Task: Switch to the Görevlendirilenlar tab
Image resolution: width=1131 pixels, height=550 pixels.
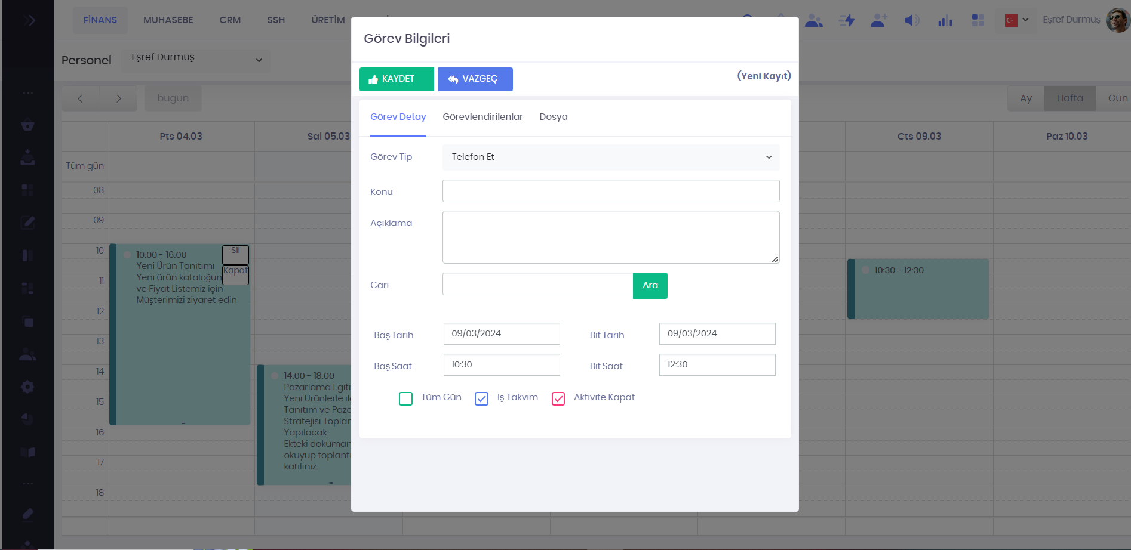Action: pos(482,117)
